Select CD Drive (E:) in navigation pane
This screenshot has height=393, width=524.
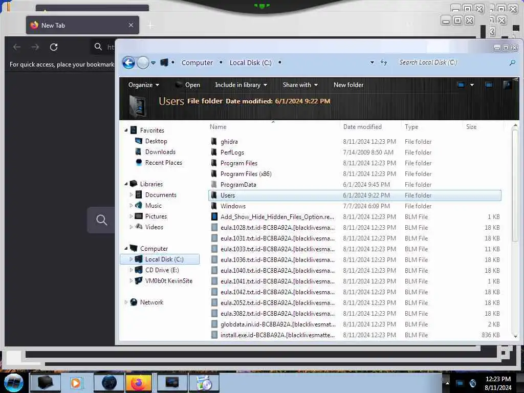tap(162, 270)
